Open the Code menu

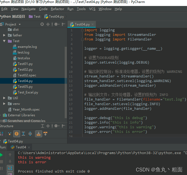pyautogui.click(x=43, y=9)
